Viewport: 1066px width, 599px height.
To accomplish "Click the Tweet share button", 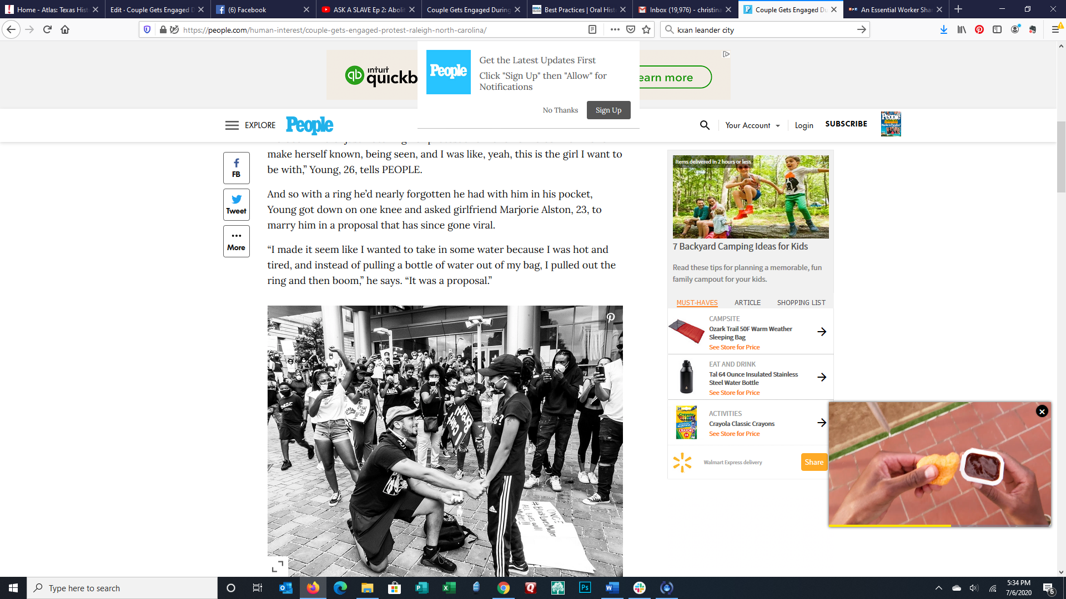I will 236,204.
